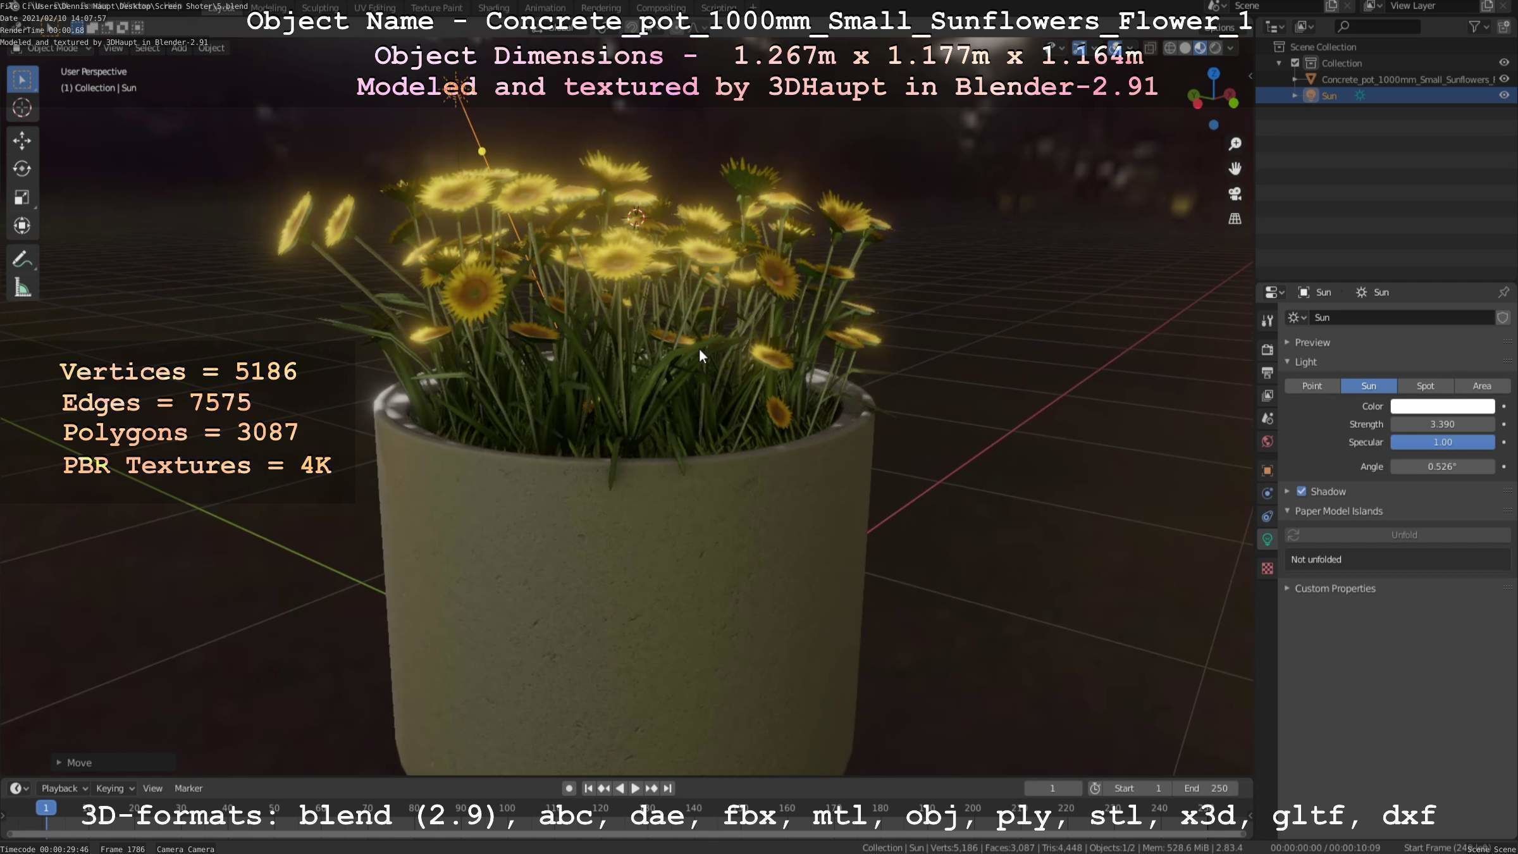The width and height of the screenshot is (1518, 854).
Task: Jump to end frame button
Action: click(667, 788)
